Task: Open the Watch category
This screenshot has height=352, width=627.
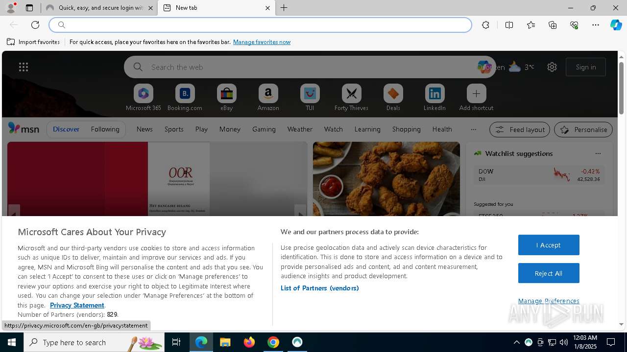Action: 334,129
